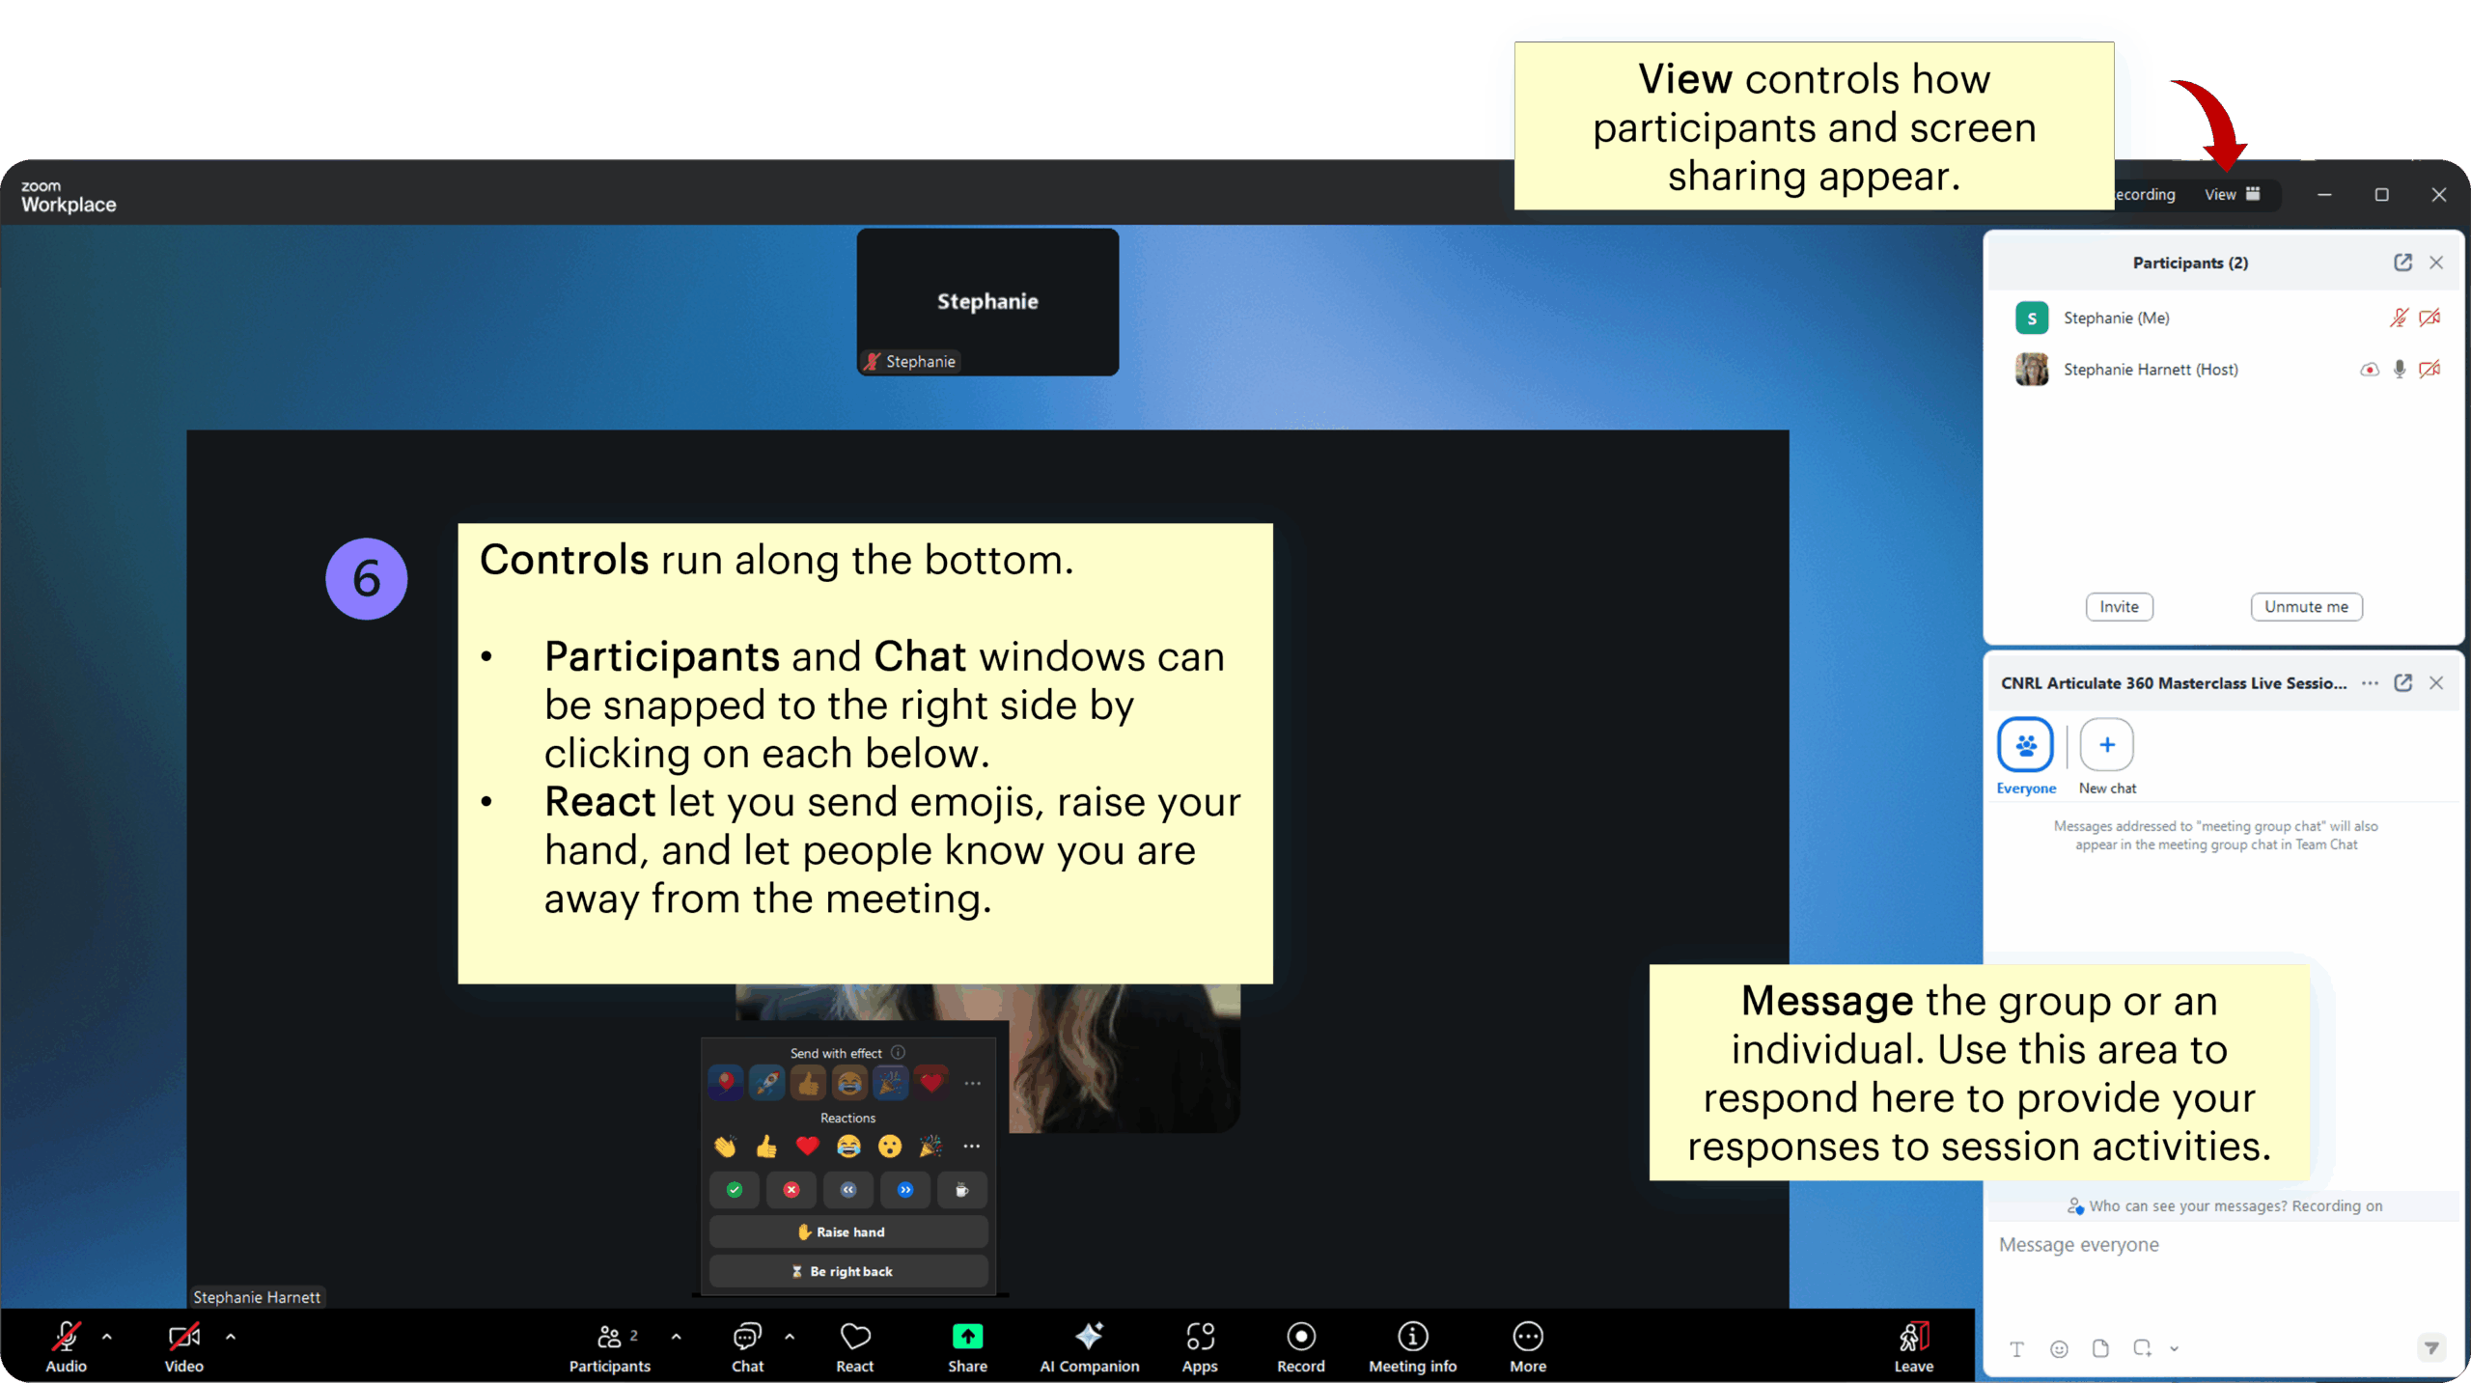The image size is (2471, 1383).
Task: Close the Participants panel
Action: click(2436, 263)
